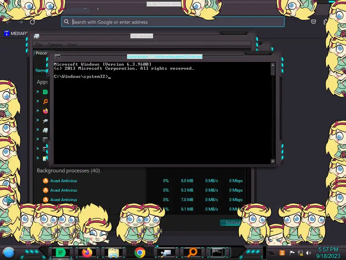Select the Avast Antivirus row using 9.3 MB
346x260 pixels.
pyautogui.click(x=140, y=190)
